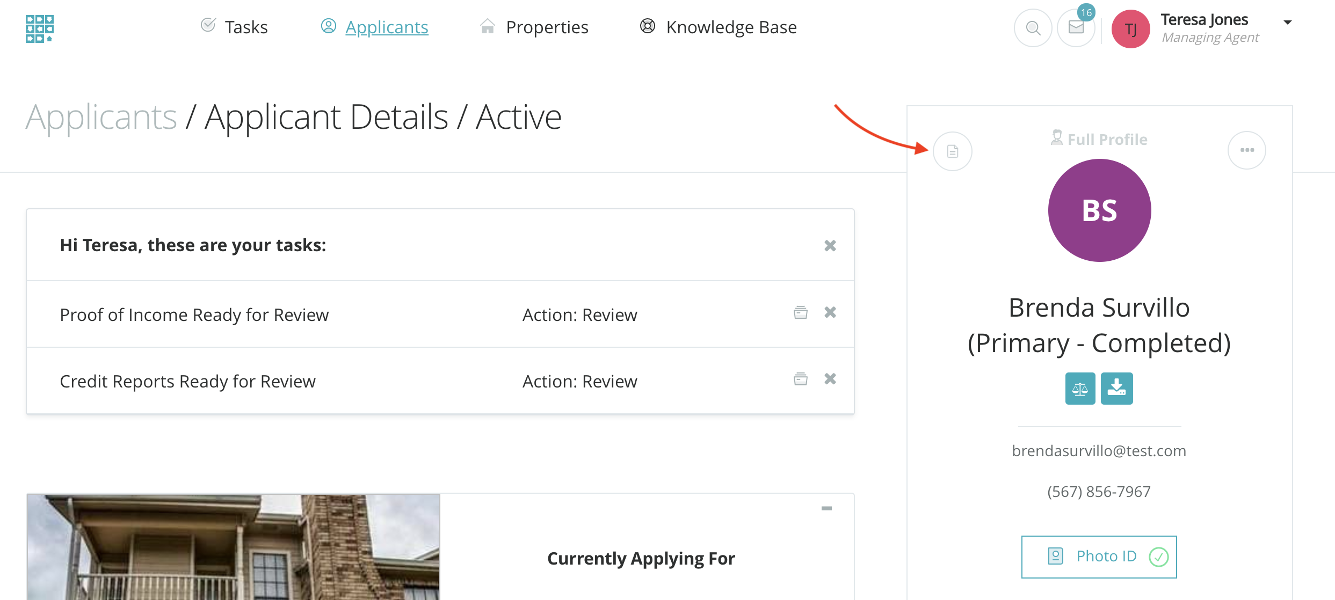Archive the Credit Reports task
The image size is (1335, 600).
[801, 379]
